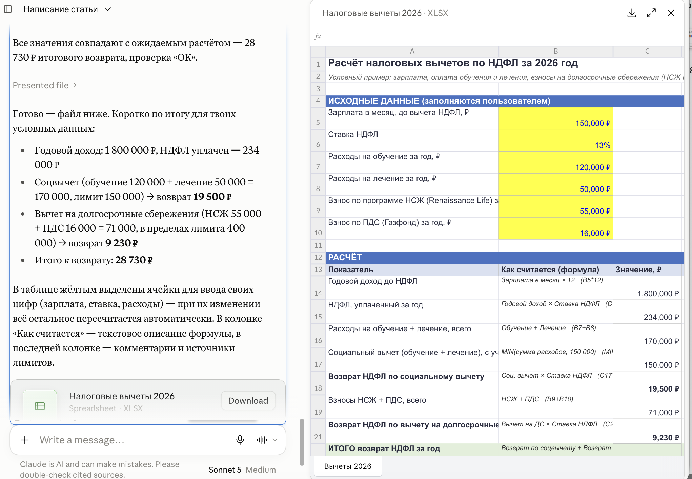The width and height of the screenshot is (692, 479).
Task: Start dictation with the microphone icon
Action: 240,440
